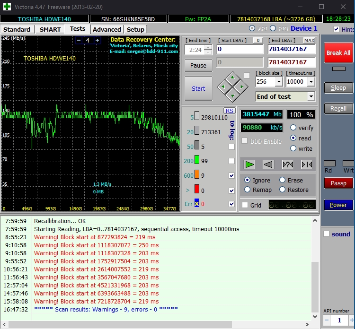The image size is (355, 329).
Task: Select PIO access mode radio
Action: (x=273, y=28)
